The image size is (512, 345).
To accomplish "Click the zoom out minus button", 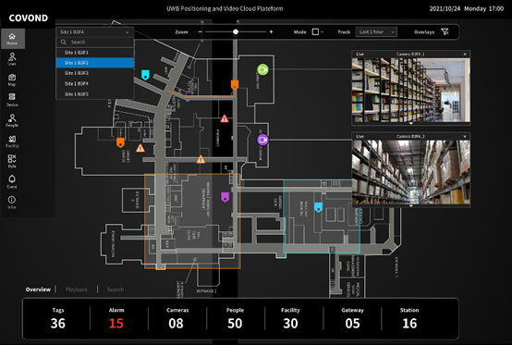I will click(201, 31).
